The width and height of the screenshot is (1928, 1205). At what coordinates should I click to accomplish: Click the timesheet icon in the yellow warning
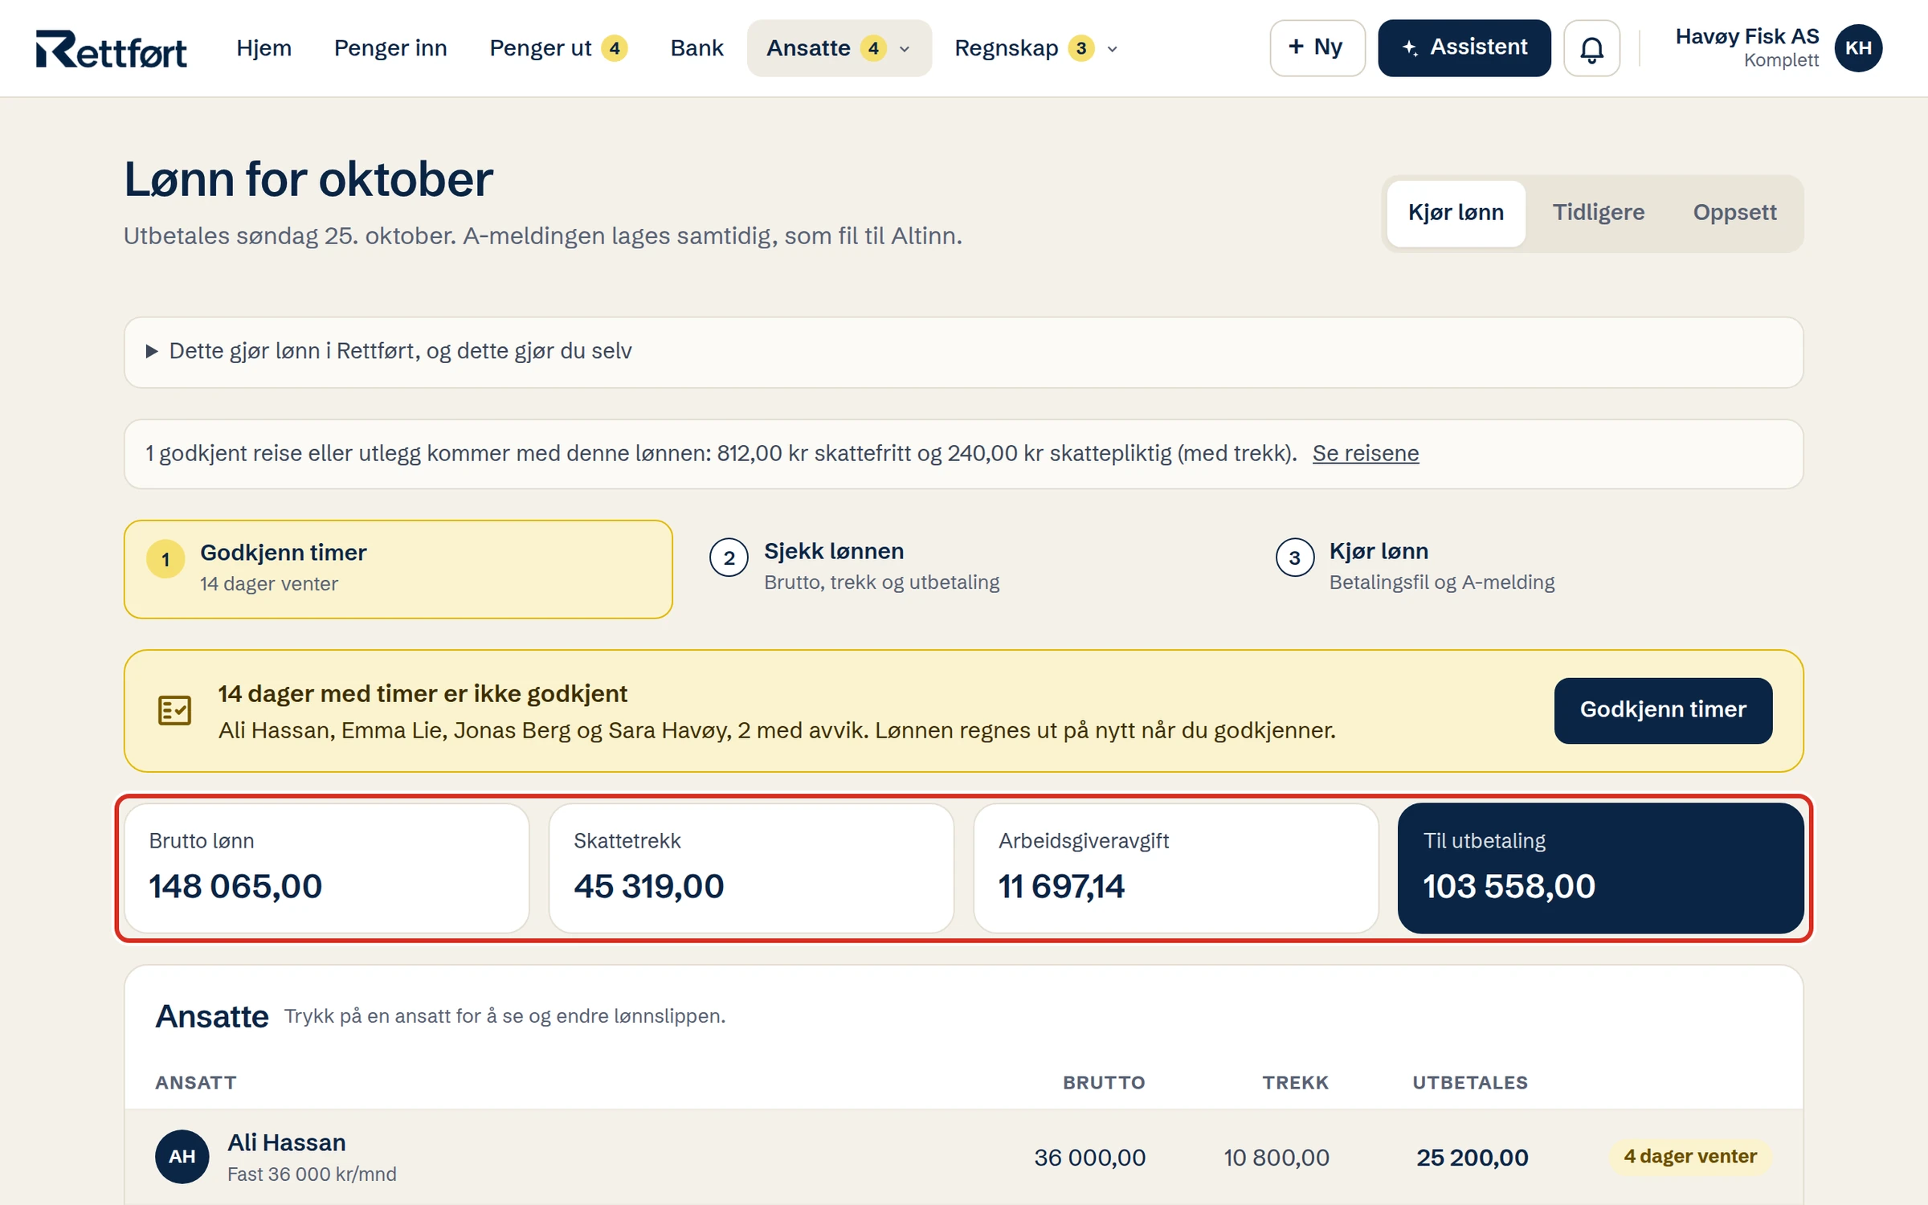(x=174, y=711)
